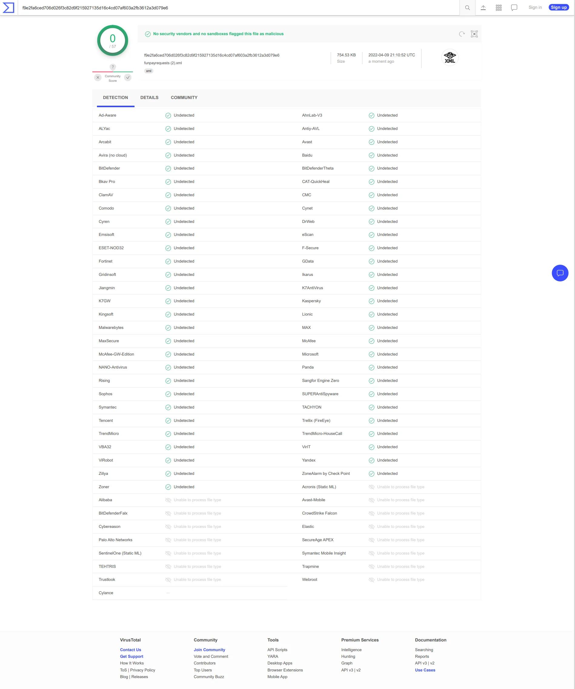
Task: Click the crossed-eye icon for Trustlook
Action: pyautogui.click(x=168, y=580)
